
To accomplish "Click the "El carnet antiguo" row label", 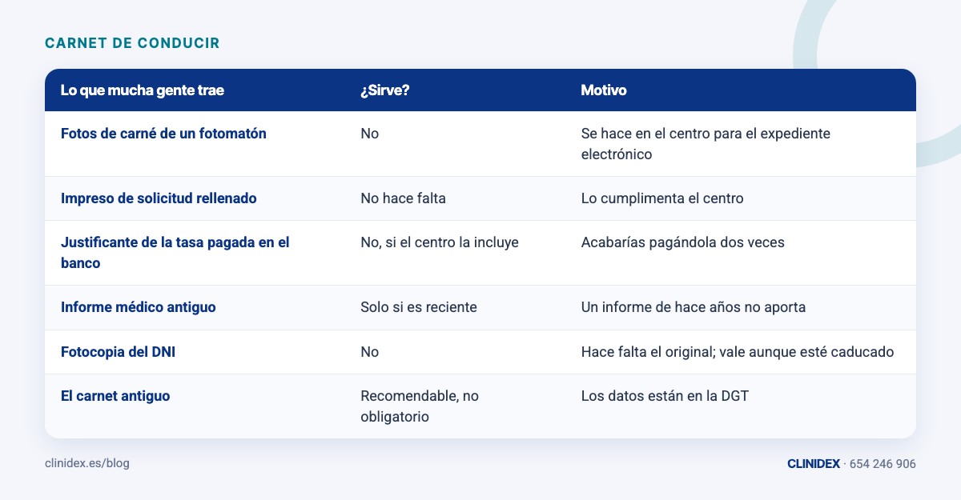I will (115, 396).
